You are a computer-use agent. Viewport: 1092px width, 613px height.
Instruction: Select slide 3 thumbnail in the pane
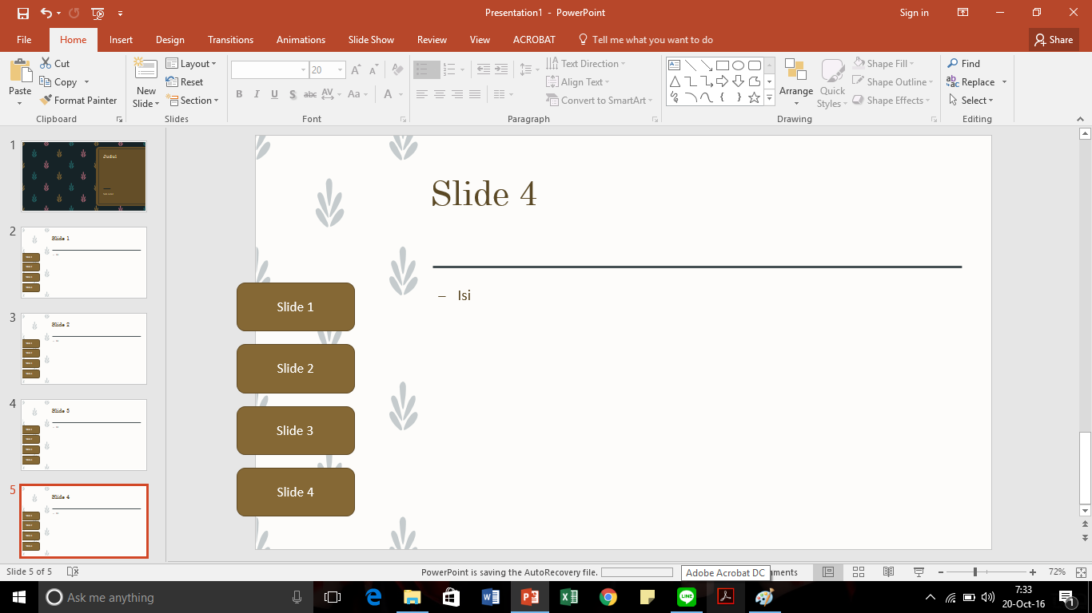pos(83,349)
